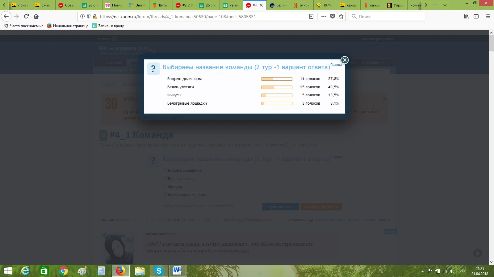This screenshot has width=494, height=277.
Task: Dismiss the notice banner with its X
Action: [x=384, y=99]
